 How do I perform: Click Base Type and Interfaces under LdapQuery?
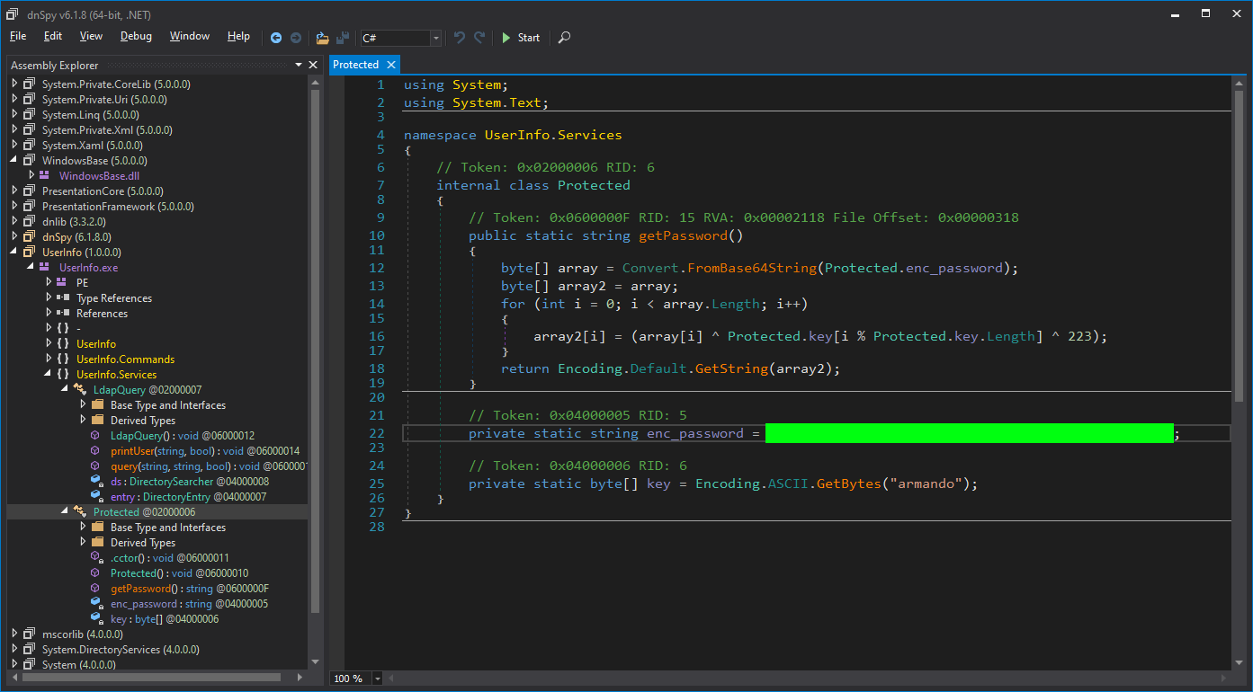167,404
